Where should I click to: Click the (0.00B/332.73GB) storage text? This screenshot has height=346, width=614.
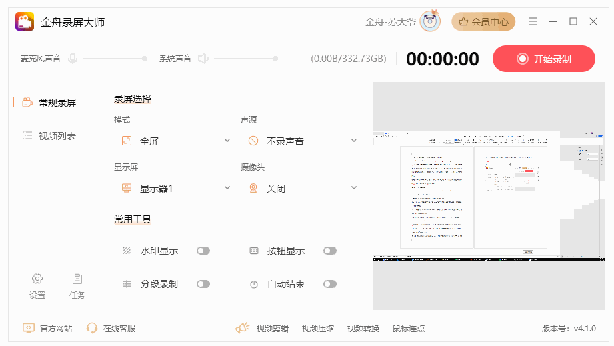point(349,59)
